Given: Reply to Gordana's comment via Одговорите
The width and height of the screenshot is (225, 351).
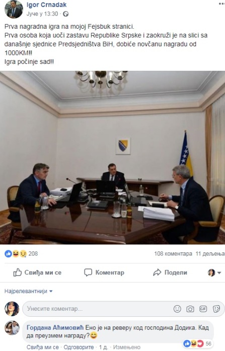Looking at the screenshot, I should click(79, 347).
